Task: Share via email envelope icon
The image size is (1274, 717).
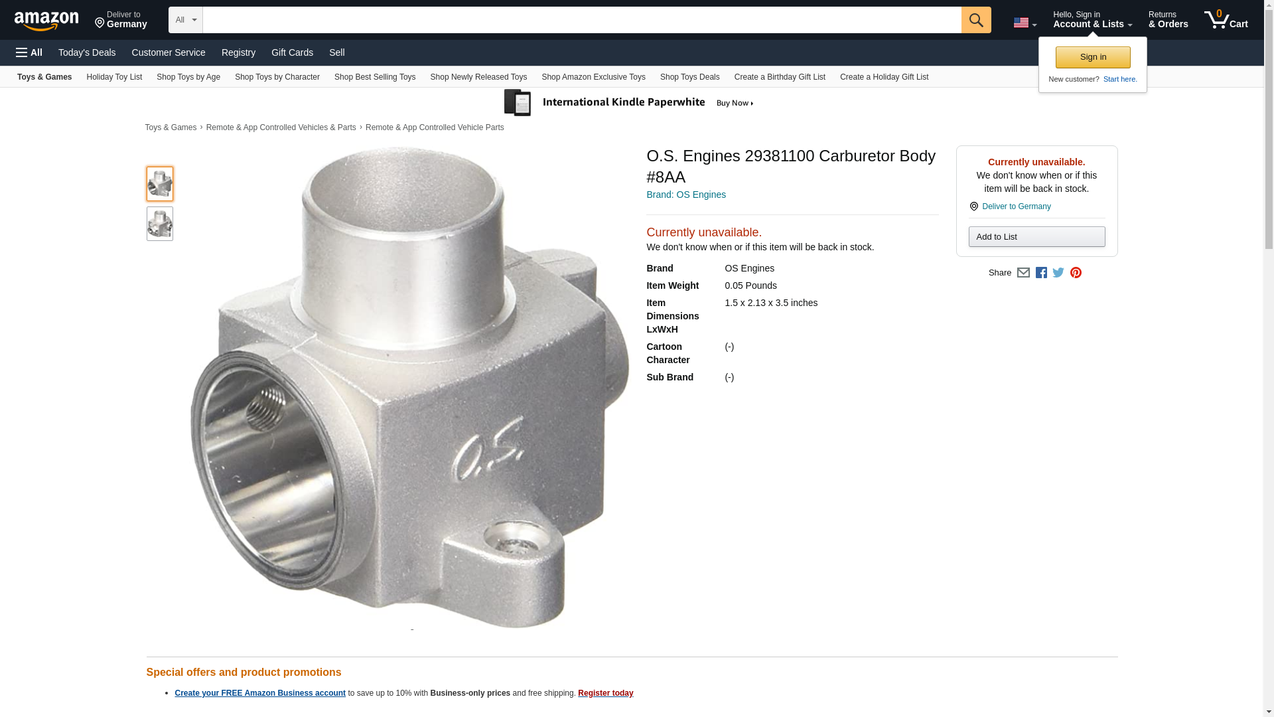Action: coord(1023,273)
